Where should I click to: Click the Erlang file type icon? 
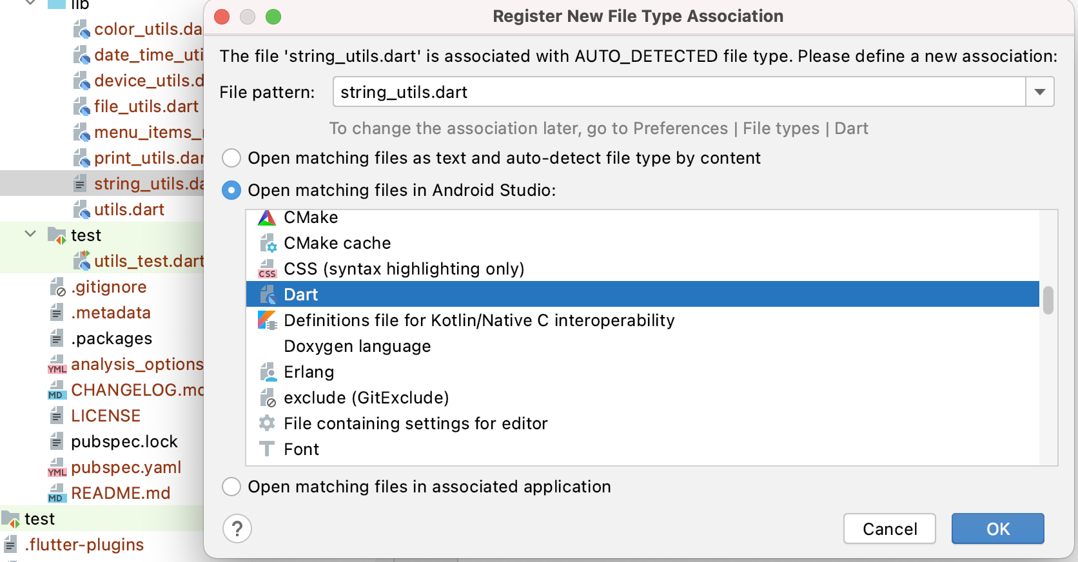click(267, 373)
